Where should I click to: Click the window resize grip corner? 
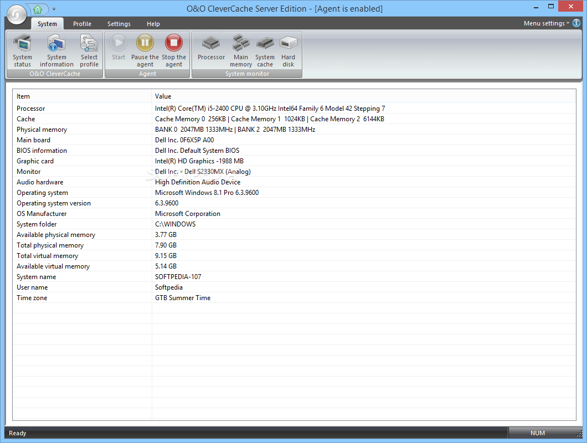click(x=579, y=434)
